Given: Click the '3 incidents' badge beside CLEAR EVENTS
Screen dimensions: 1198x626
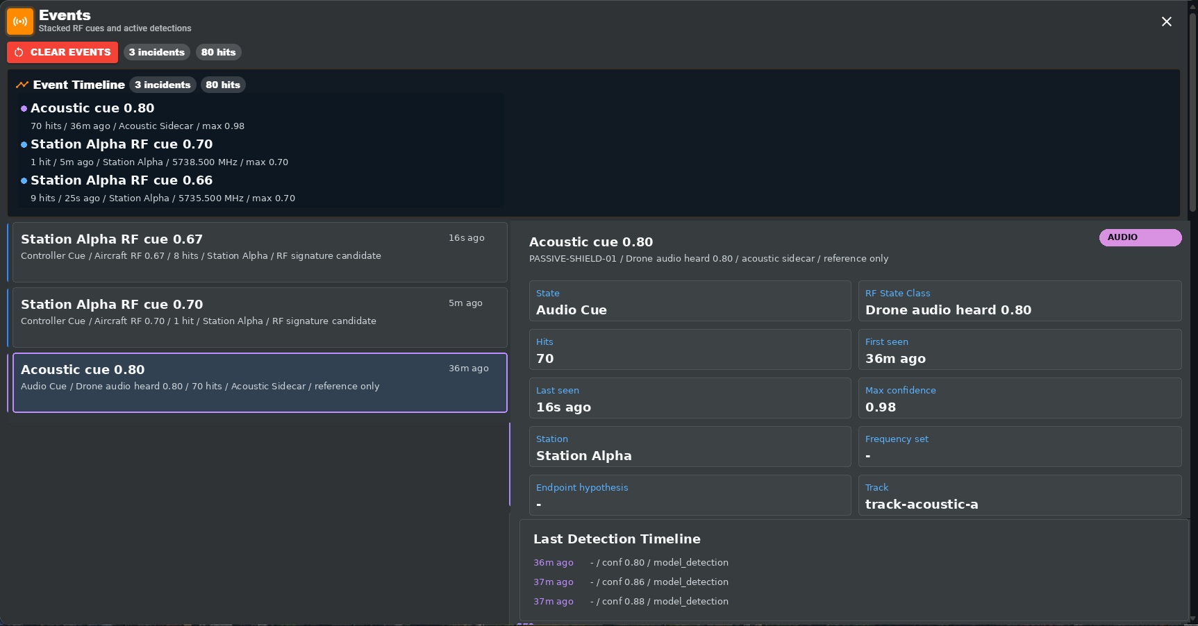Looking at the screenshot, I should (157, 52).
